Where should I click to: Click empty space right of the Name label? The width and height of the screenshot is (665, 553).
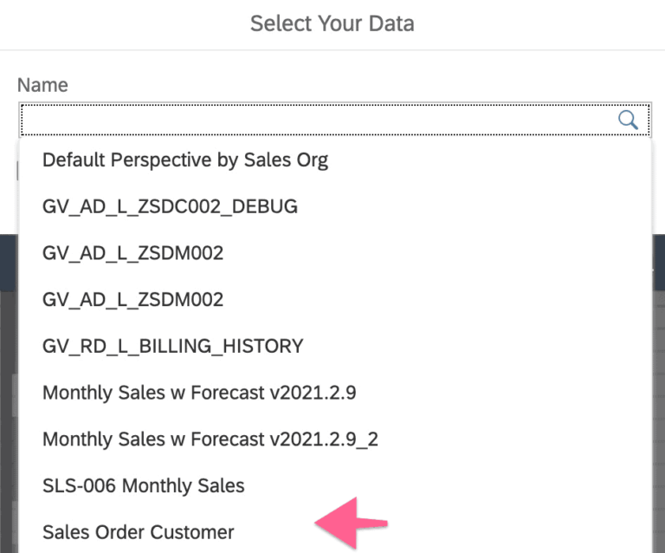tap(346, 85)
